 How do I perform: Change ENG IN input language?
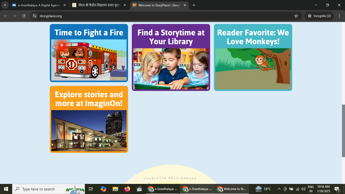(311, 189)
